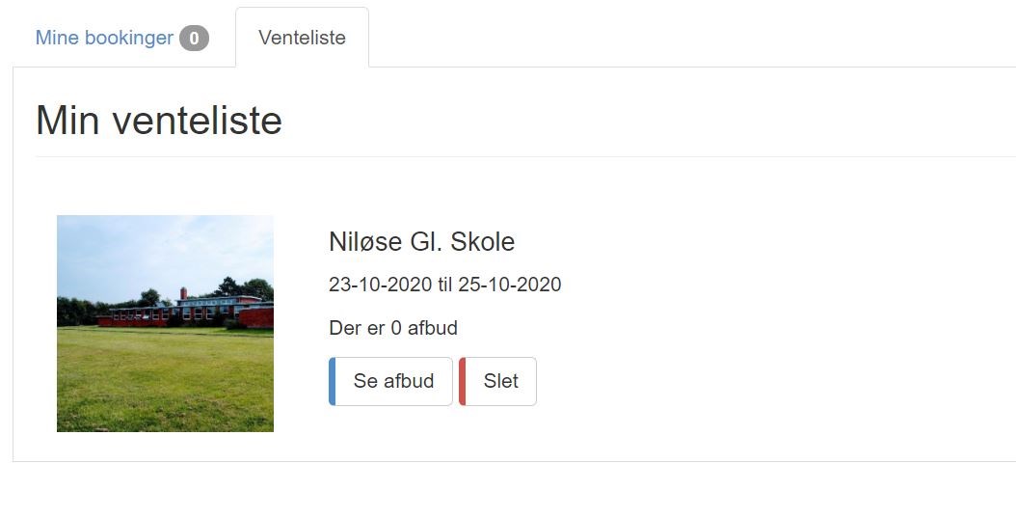Click the word afbud in status line
The image size is (1016, 517).
coord(433,328)
